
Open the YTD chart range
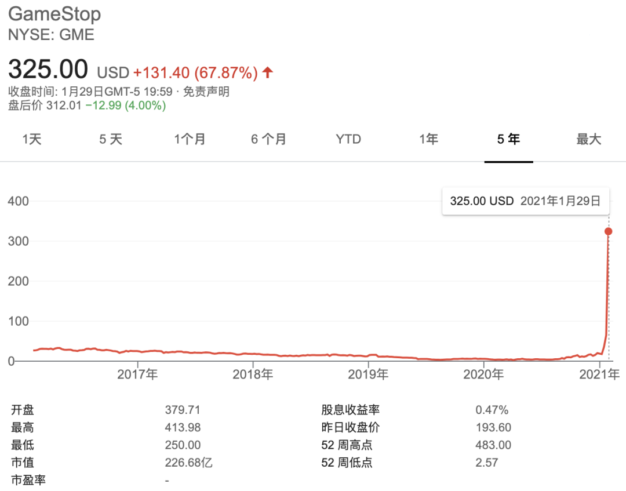coord(348,139)
